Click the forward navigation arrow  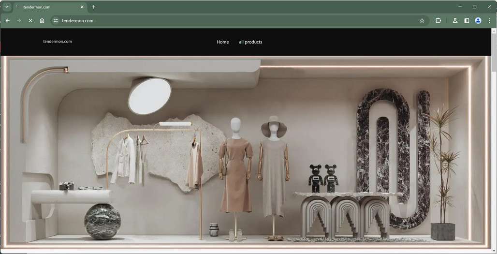click(x=19, y=21)
